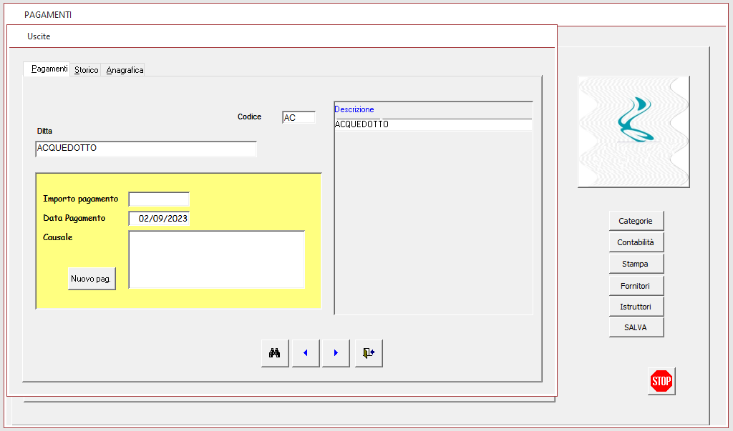Click the Nuovo pag. button

92,279
